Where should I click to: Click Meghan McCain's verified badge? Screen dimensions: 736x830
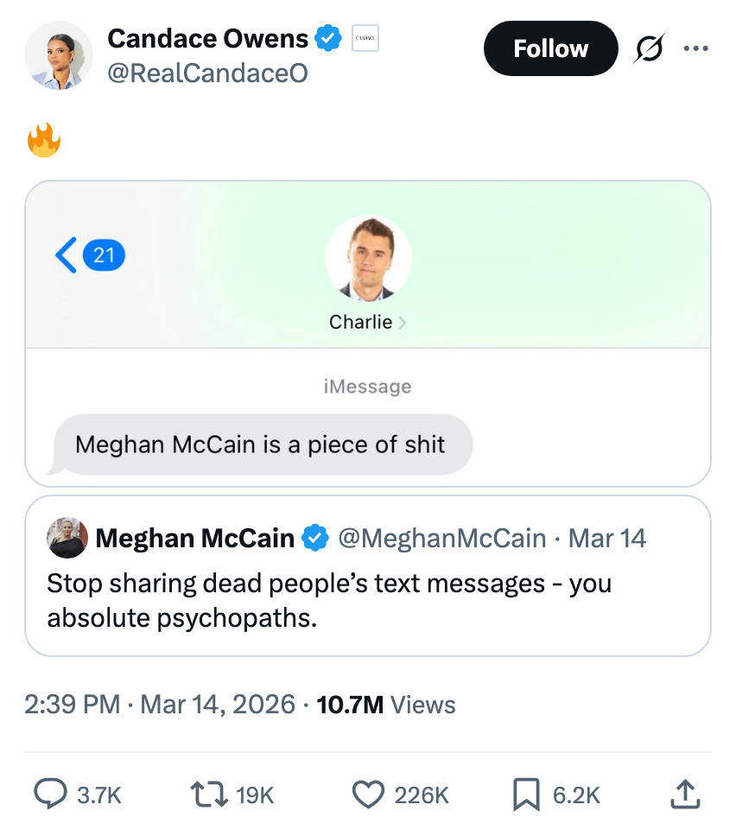[316, 538]
